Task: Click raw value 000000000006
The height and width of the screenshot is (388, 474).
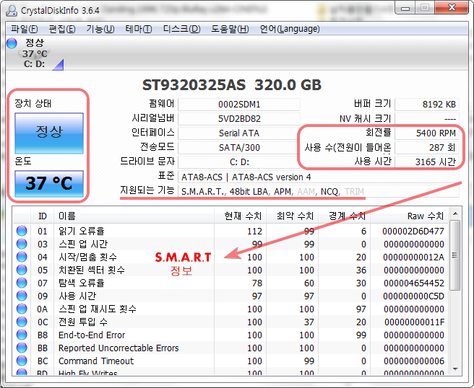Action: (414, 361)
